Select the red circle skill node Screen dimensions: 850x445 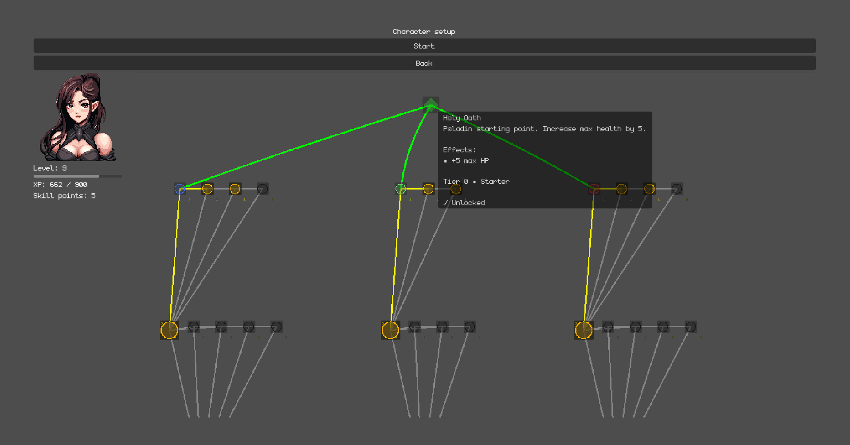point(594,189)
